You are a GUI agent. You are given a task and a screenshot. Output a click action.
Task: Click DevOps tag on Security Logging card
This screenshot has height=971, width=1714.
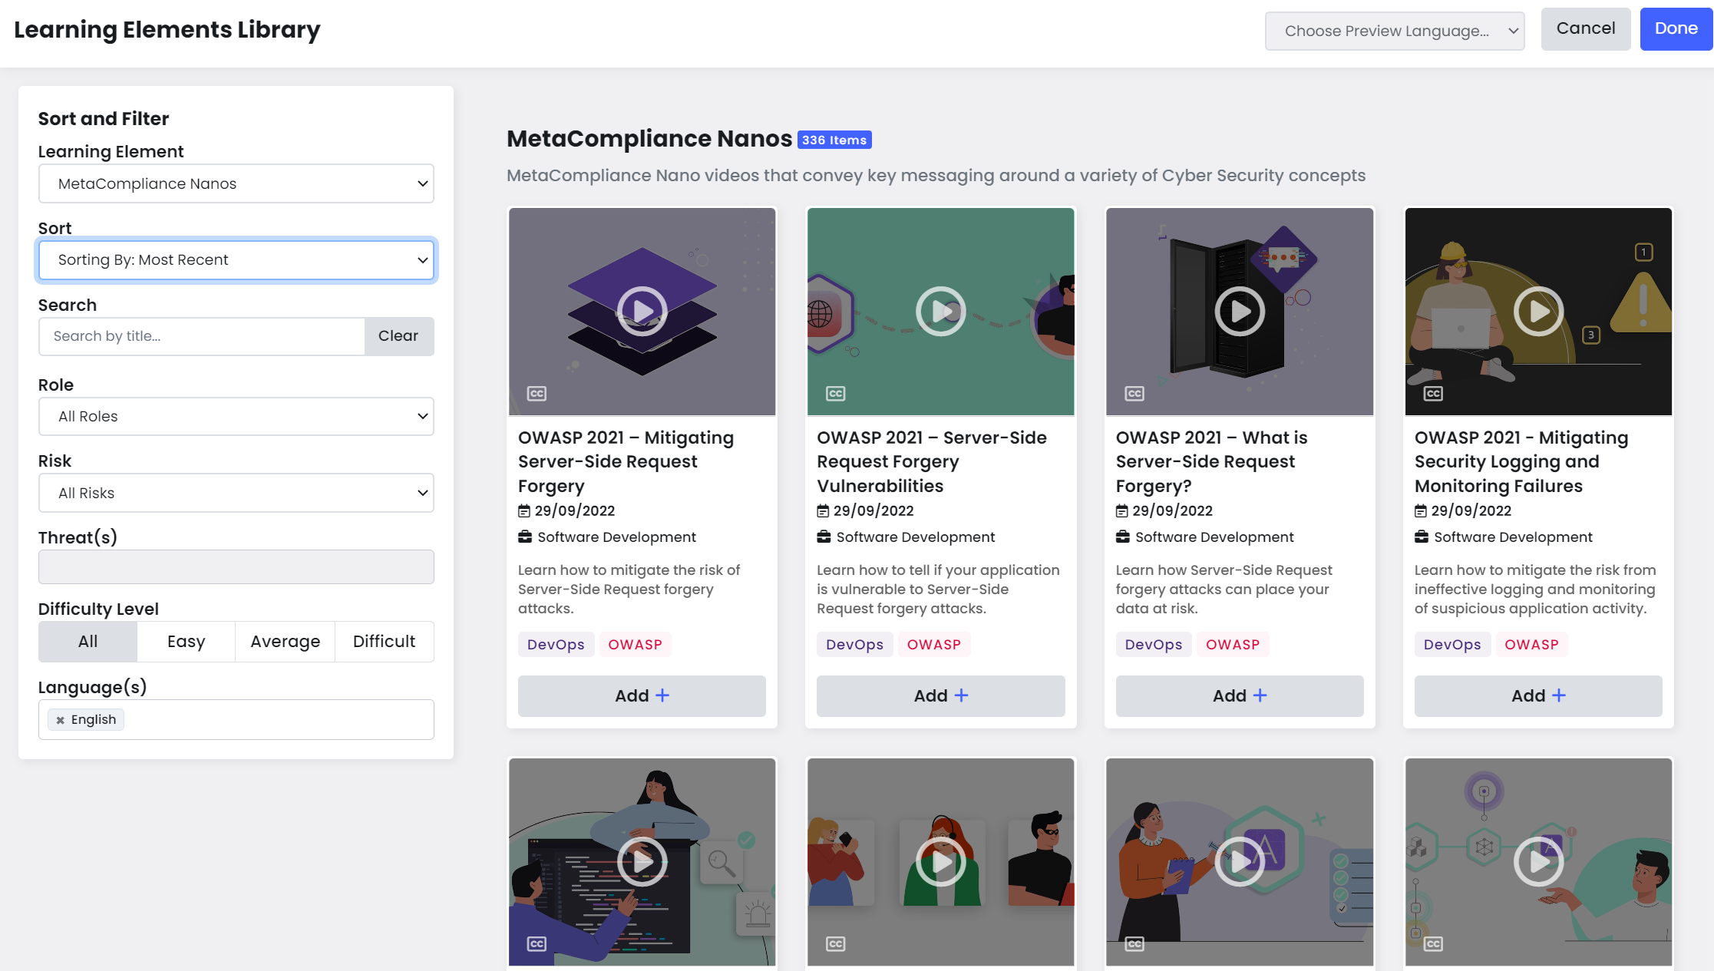[1452, 645]
